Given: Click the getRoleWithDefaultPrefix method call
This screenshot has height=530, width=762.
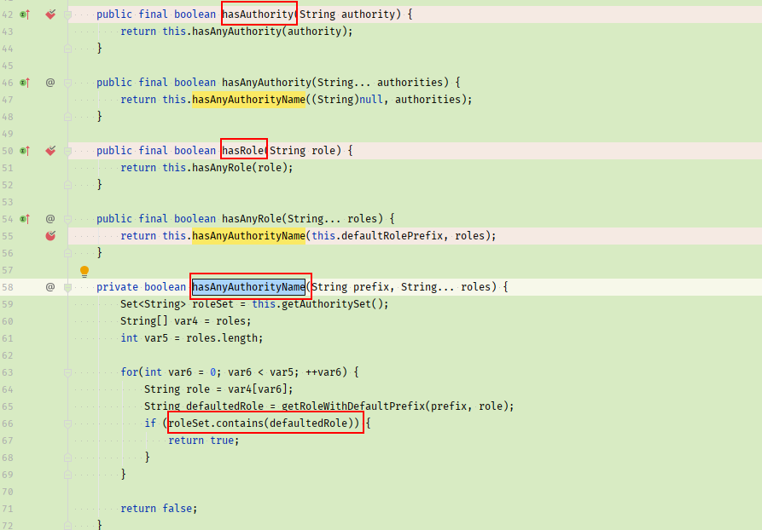Looking at the screenshot, I should pos(357,406).
